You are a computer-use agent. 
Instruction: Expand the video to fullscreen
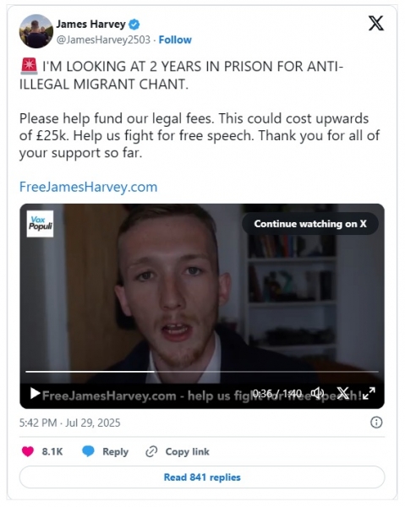point(369,393)
